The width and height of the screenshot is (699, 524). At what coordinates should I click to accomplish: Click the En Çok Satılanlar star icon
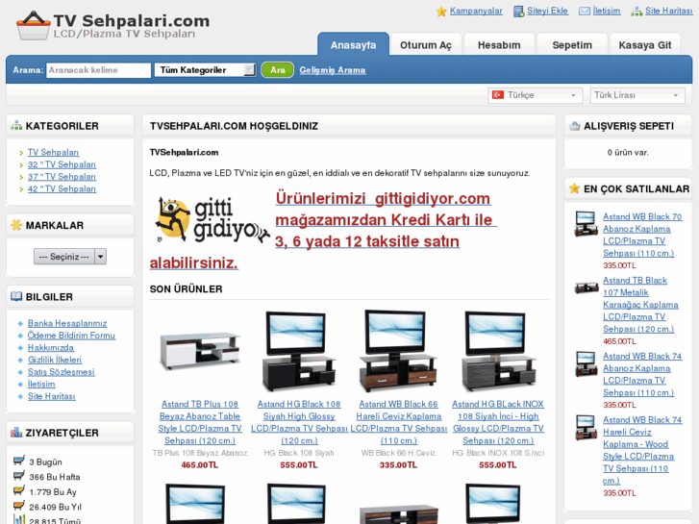(575, 188)
